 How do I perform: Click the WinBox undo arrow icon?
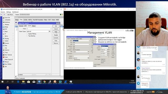(1, 15)
